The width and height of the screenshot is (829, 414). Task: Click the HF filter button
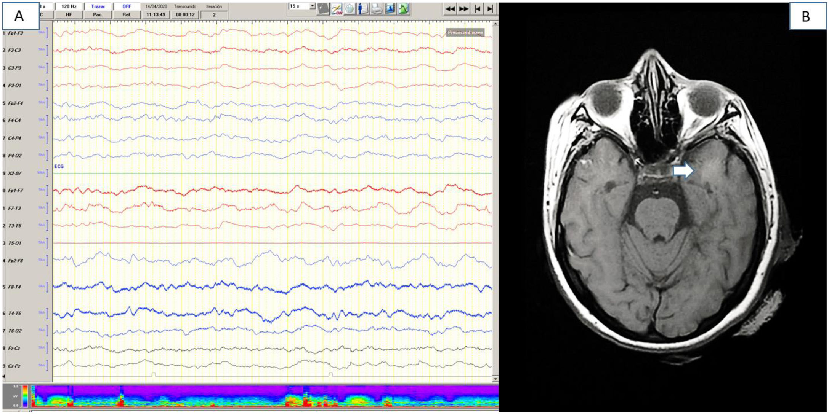tap(69, 14)
